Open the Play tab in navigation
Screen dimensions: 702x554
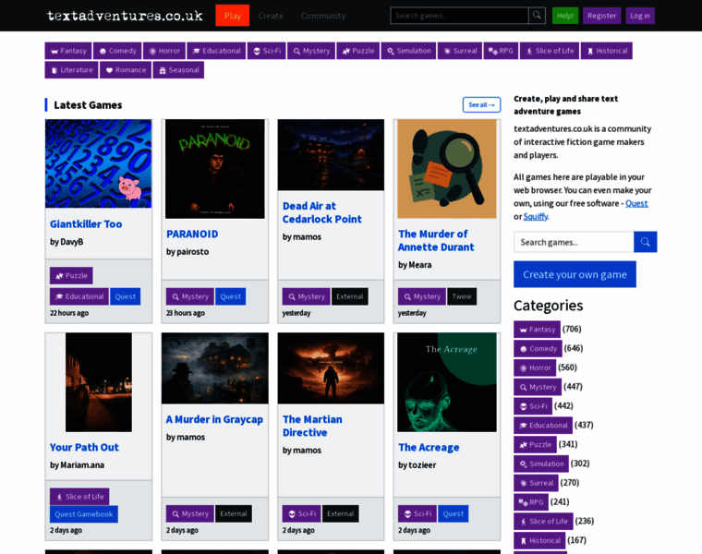coord(232,16)
